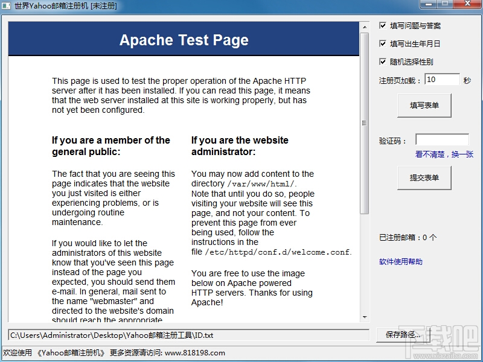Click the 保存路径 button
Image resolution: width=483 pixels, height=362 pixels.
tap(403, 335)
